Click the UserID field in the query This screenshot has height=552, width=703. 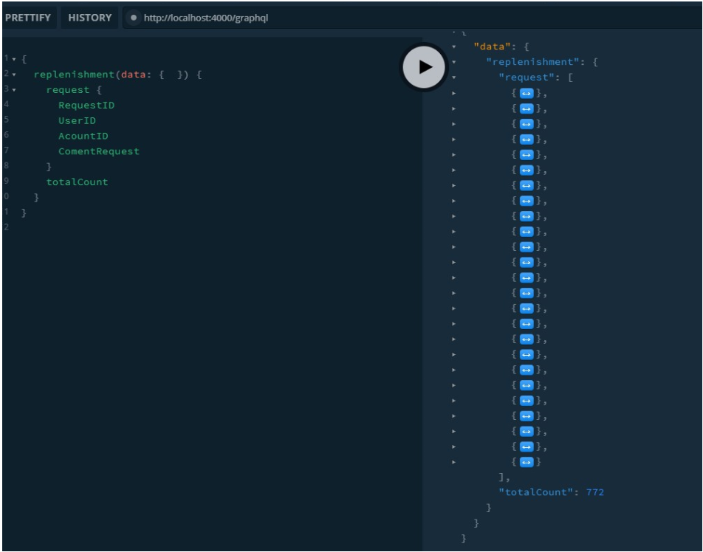click(x=77, y=120)
